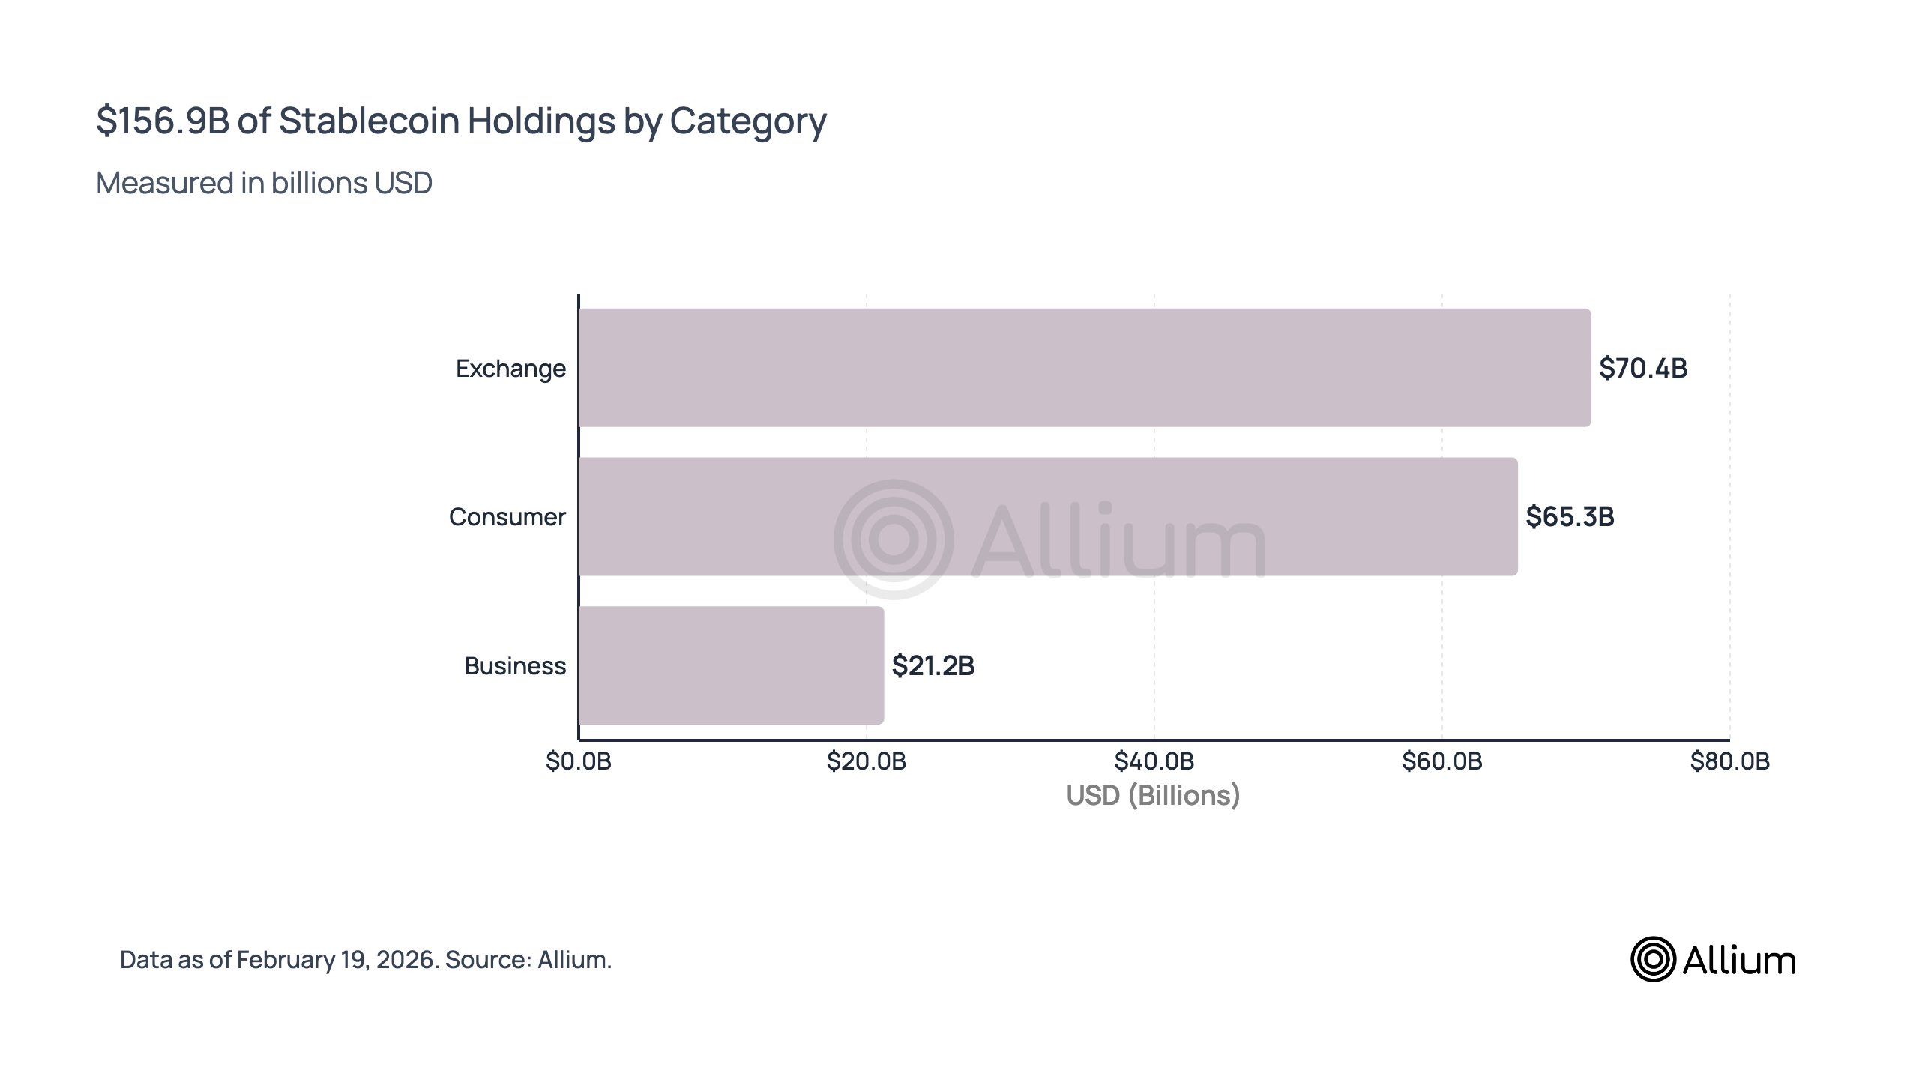This screenshot has width=1919, height=1079.
Task: Click the $0.0B axis tick label
Action: [578, 761]
